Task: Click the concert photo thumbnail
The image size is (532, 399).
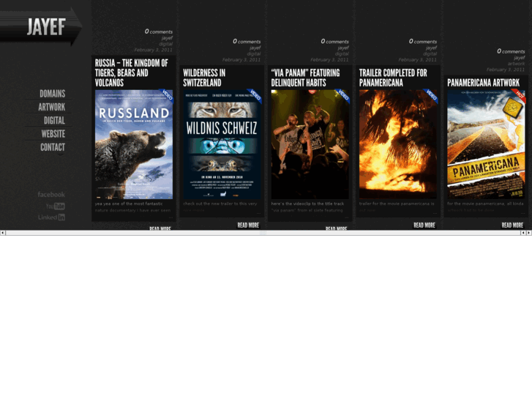Action: [x=310, y=144]
